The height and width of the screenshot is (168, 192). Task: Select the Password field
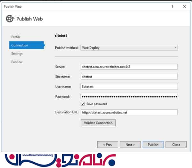pos(129,97)
